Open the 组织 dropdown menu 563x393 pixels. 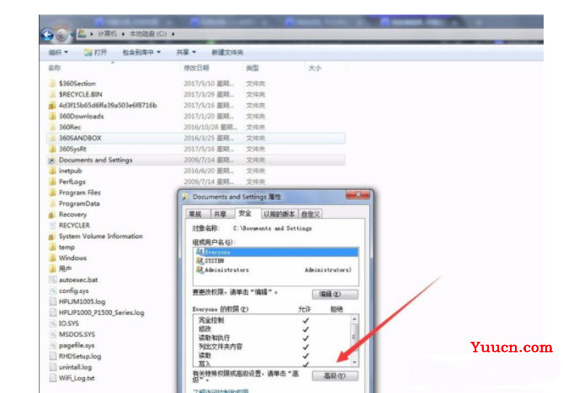pyautogui.click(x=58, y=52)
